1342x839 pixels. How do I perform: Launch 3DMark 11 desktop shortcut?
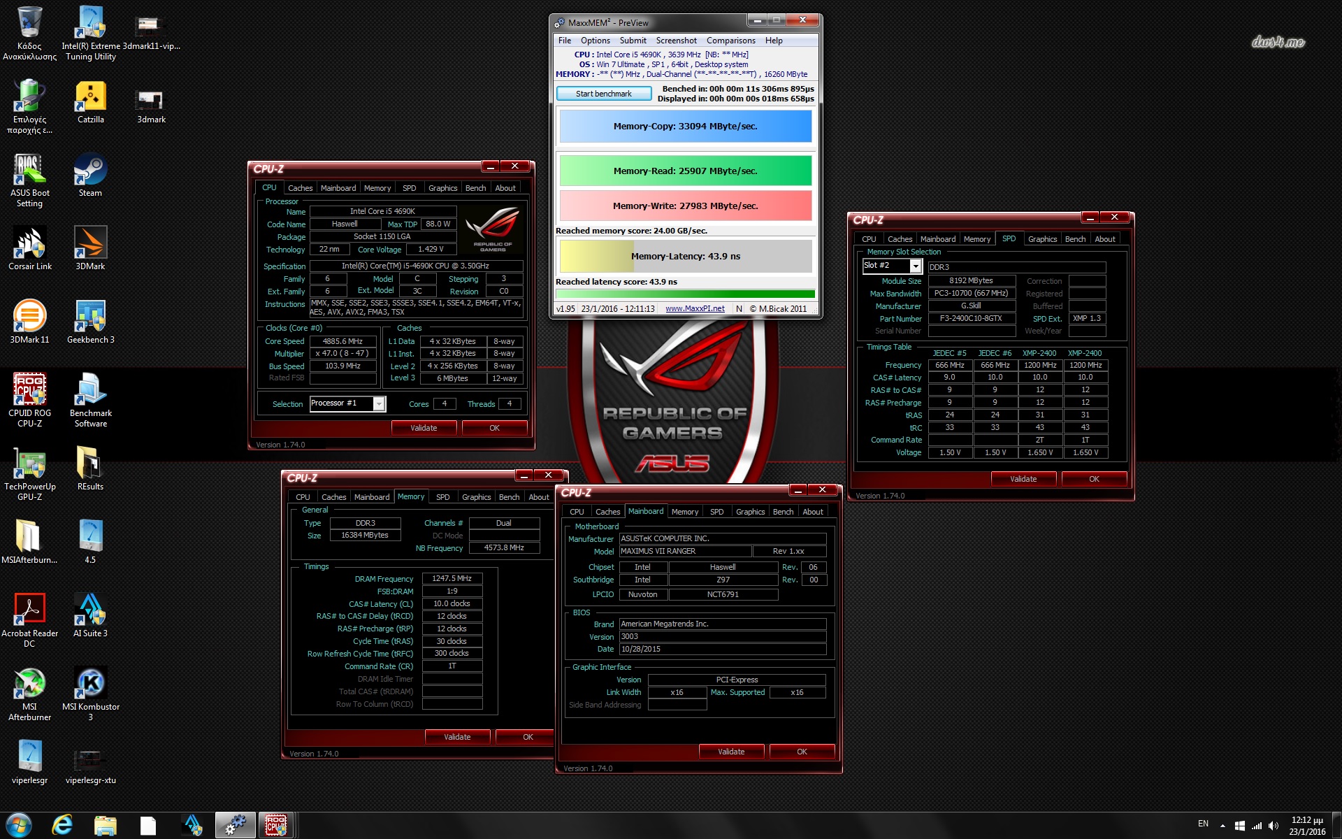pos(29,322)
